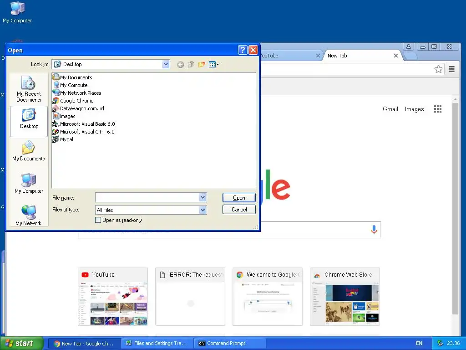Click My Computer desktop icon

tap(17, 12)
